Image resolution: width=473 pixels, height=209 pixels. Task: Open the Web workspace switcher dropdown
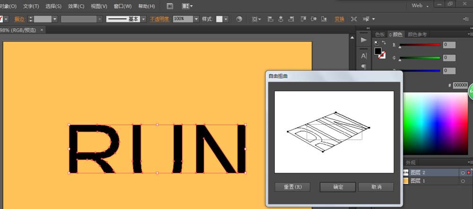coord(428,6)
